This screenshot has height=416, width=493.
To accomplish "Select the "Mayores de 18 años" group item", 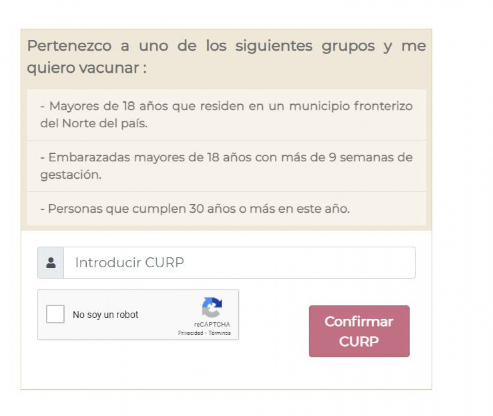I will 226,115.
